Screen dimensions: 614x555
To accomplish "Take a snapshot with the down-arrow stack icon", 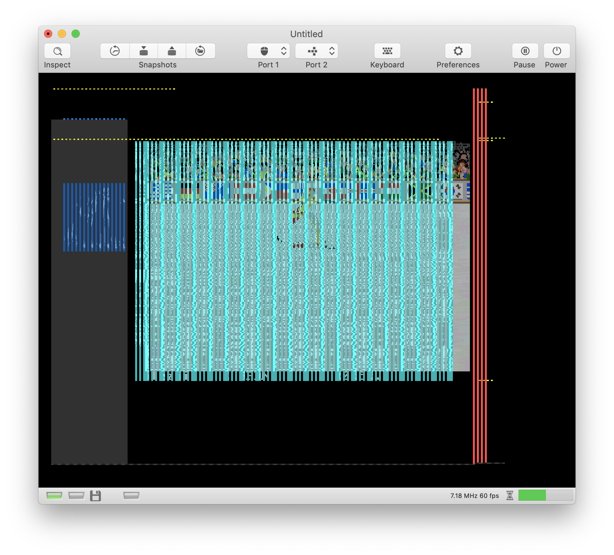I will [x=144, y=51].
